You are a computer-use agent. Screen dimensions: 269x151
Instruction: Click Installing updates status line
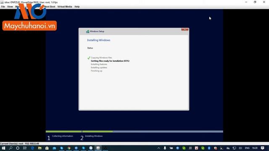point(99,68)
